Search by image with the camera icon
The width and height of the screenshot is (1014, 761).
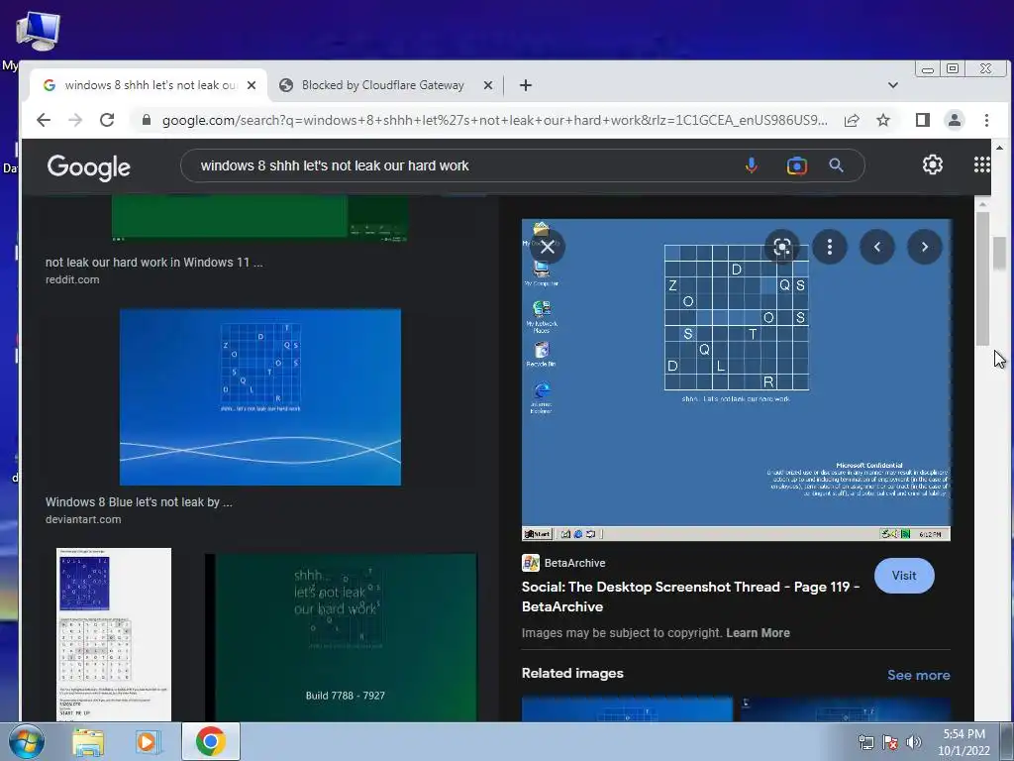tap(797, 165)
